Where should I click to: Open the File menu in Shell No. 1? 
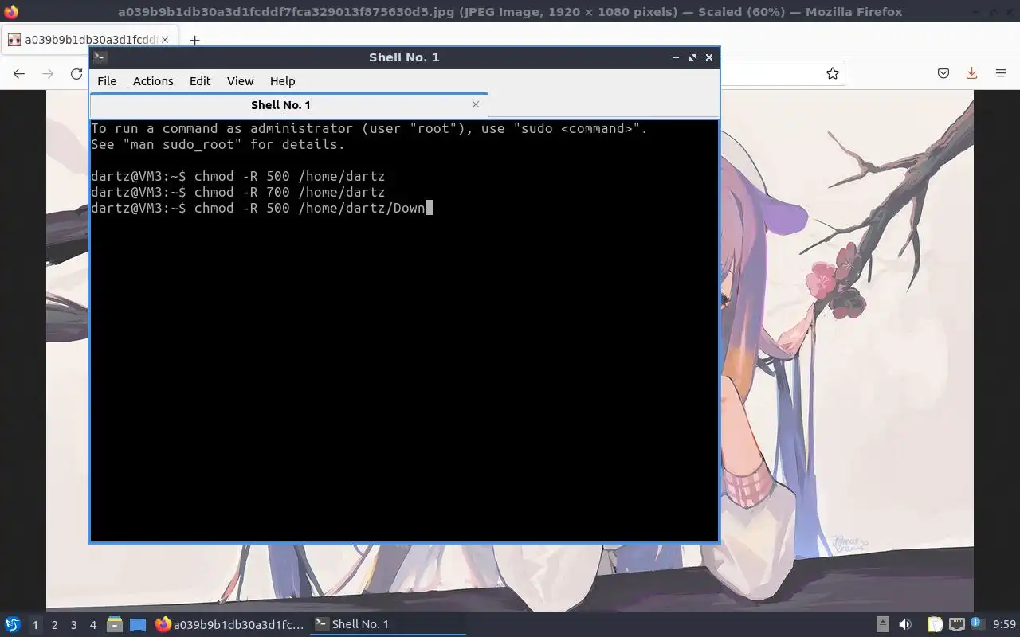pyautogui.click(x=107, y=81)
